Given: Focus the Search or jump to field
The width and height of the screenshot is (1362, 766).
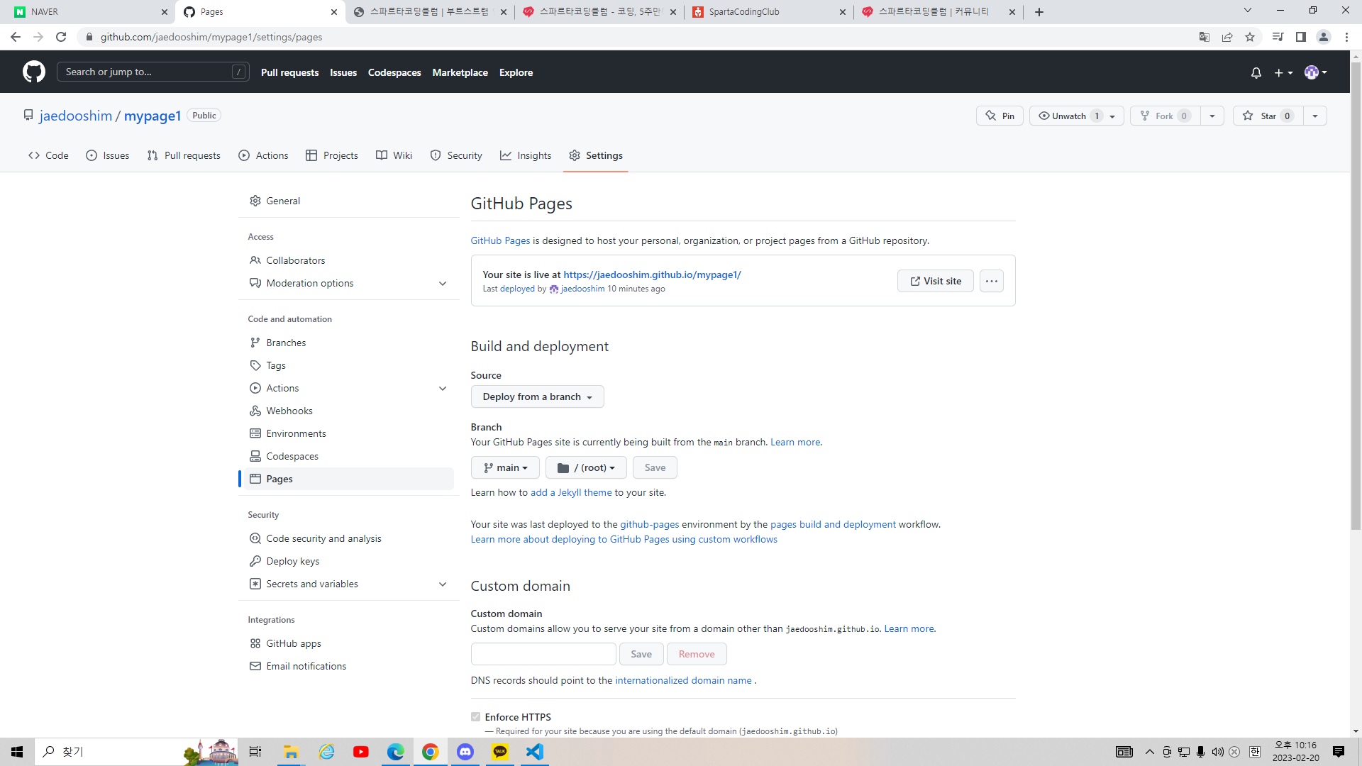Looking at the screenshot, I should [153, 72].
